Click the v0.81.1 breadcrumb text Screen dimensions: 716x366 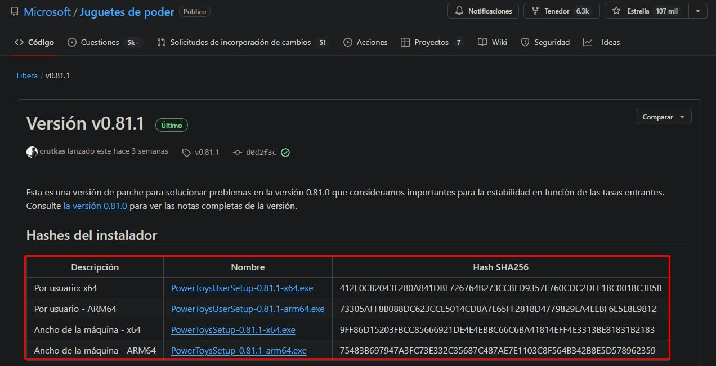(57, 75)
